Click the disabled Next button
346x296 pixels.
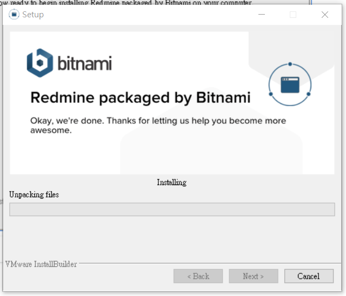pyautogui.click(x=254, y=276)
